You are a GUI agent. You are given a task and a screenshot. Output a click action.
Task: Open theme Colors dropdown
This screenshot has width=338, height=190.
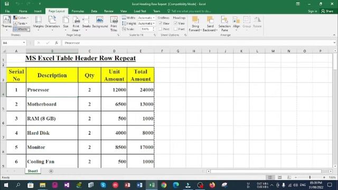21,17
